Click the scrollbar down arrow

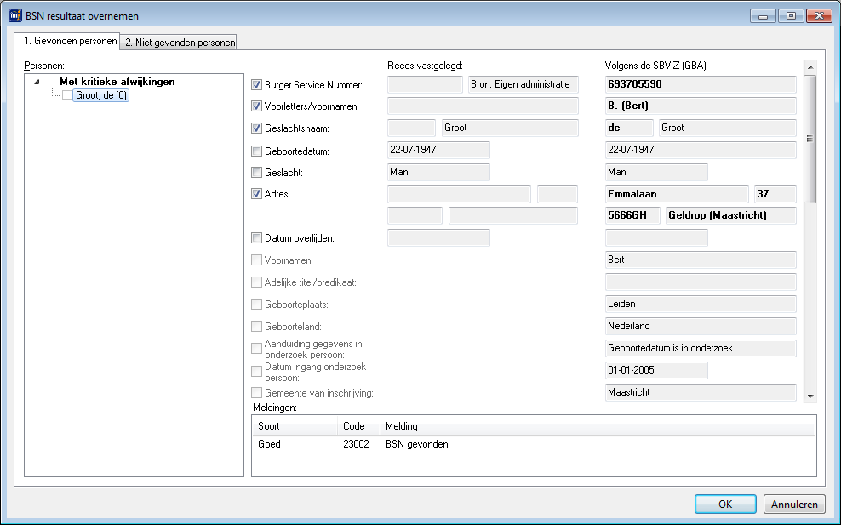[810, 397]
